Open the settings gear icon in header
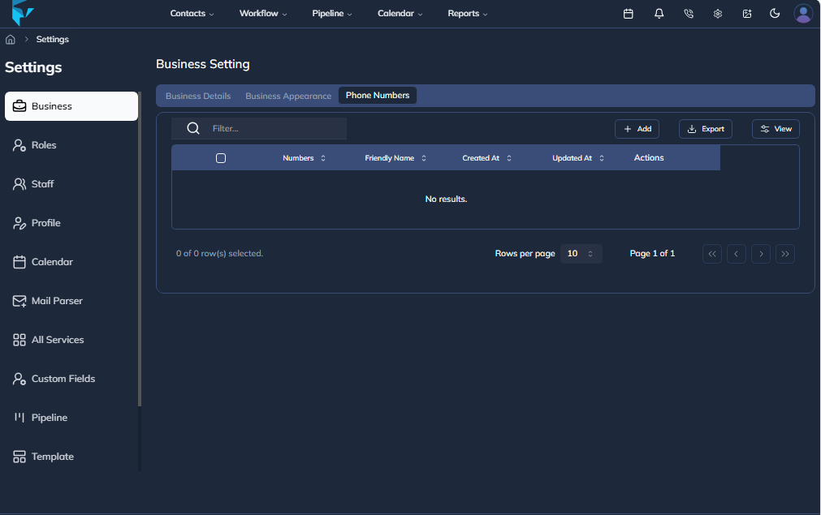 pos(717,13)
